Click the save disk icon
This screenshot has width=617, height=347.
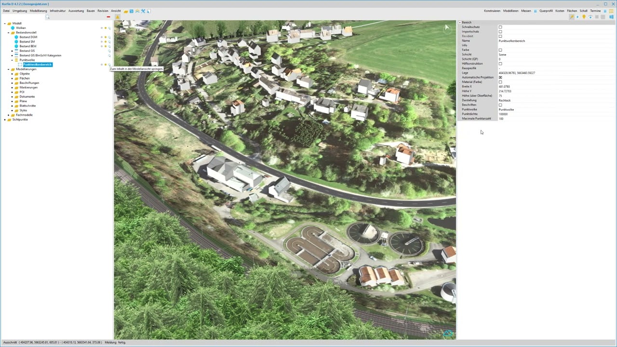132,11
